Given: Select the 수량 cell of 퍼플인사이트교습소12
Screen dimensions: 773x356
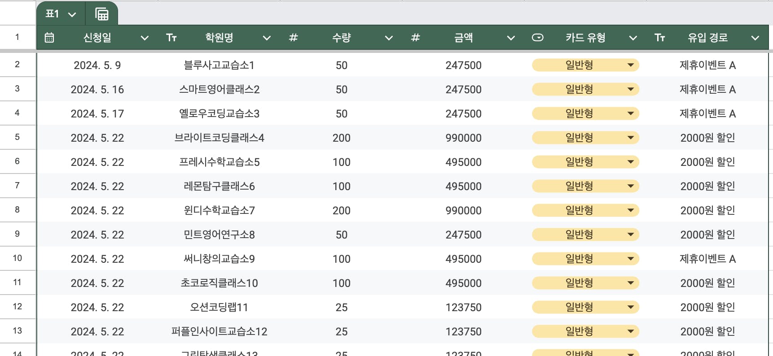Looking at the screenshot, I should click(x=342, y=332).
